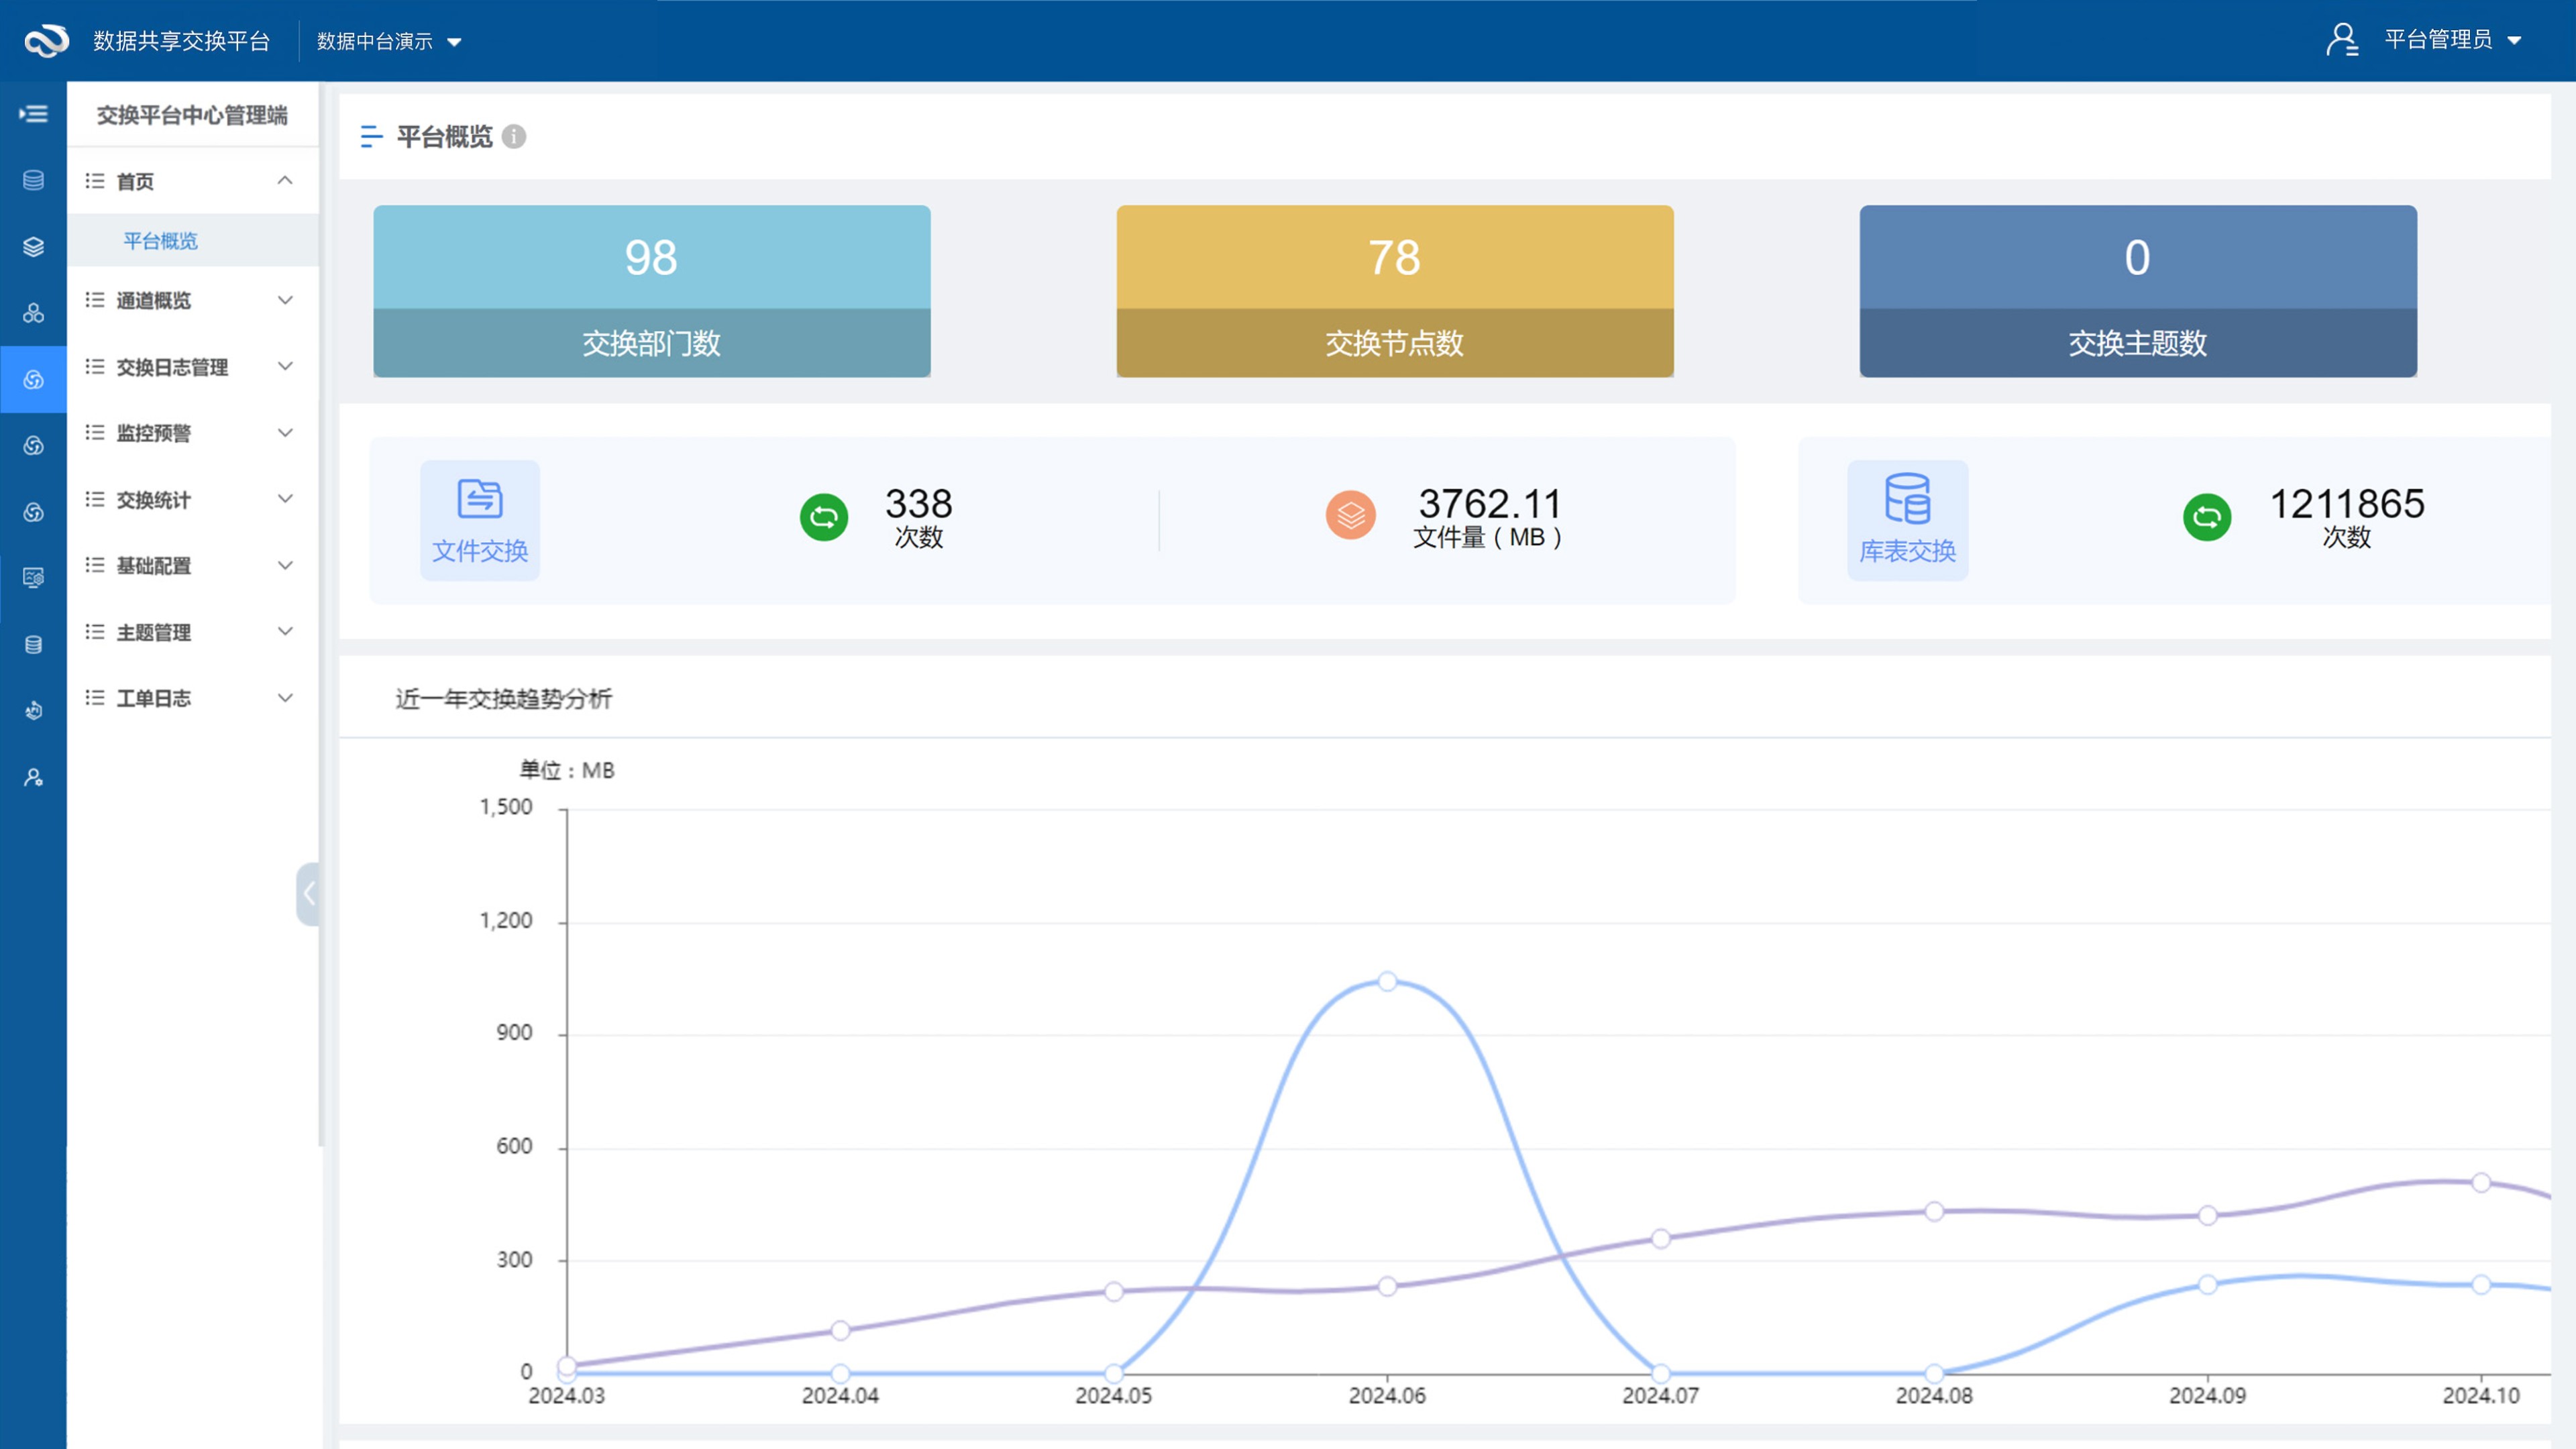
Task: Click the 交换节点数 stat card
Action: pos(1394,291)
